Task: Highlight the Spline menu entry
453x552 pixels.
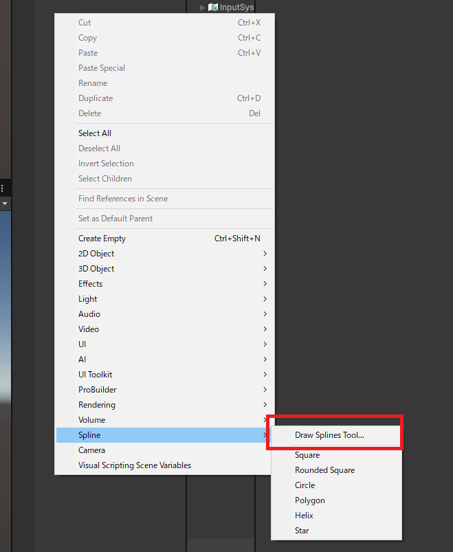Action: pos(89,435)
